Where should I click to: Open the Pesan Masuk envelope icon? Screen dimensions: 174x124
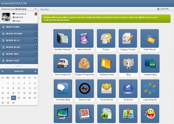106,89
